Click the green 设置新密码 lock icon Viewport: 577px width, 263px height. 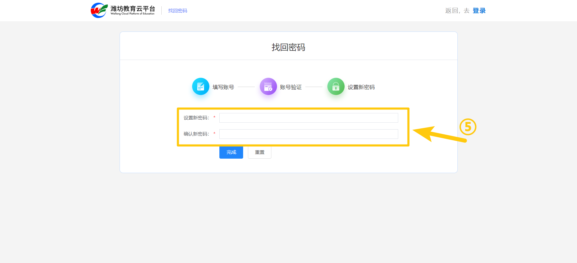point(336,86)
